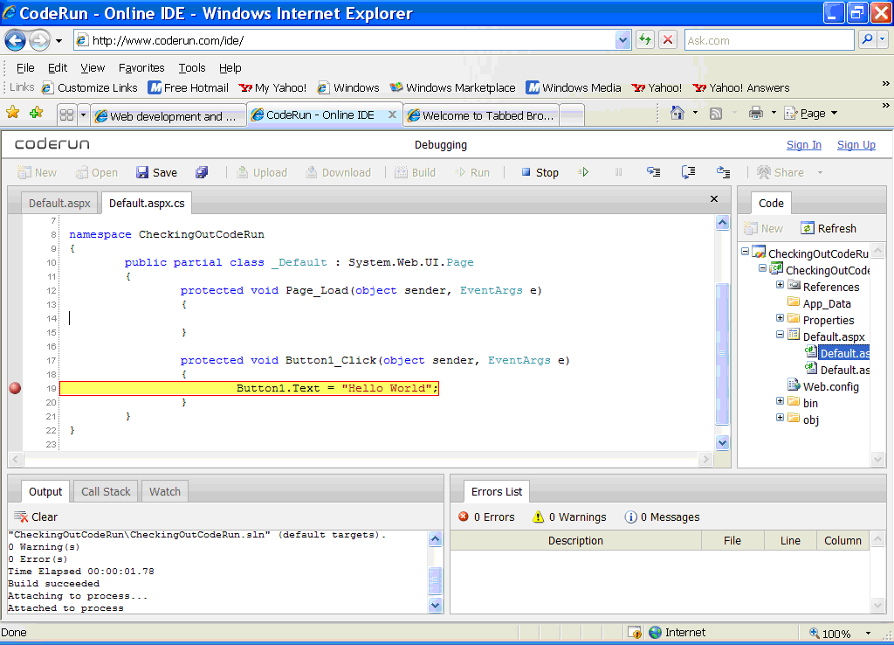The image size is (894, 645).
Task: Toggle the 0 Warnings filter
Action: [x=569, y=517]
